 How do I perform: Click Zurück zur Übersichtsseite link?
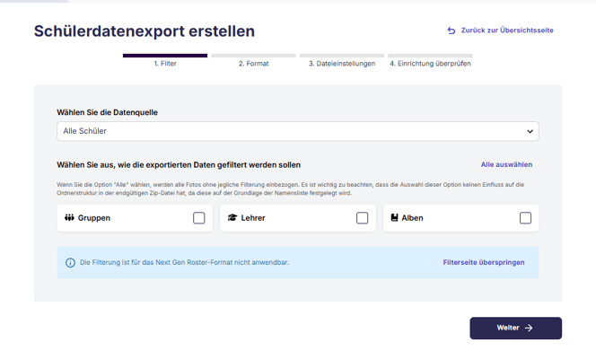click(x=507, y=31)
